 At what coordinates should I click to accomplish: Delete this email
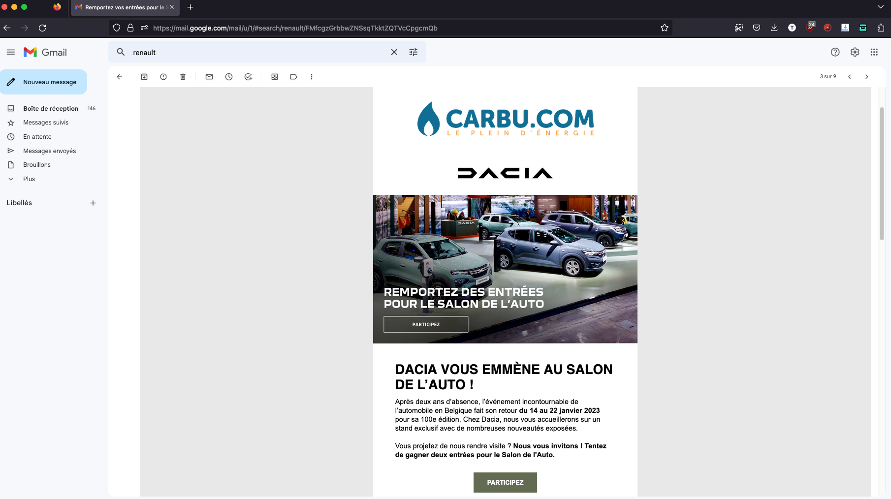[x=183, y=77]
